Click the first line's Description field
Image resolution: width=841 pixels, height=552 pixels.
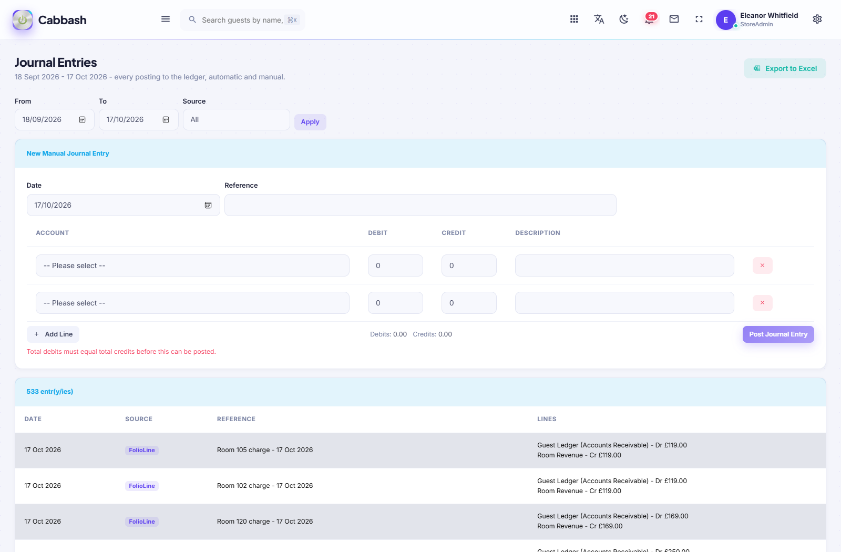point(624,265)
